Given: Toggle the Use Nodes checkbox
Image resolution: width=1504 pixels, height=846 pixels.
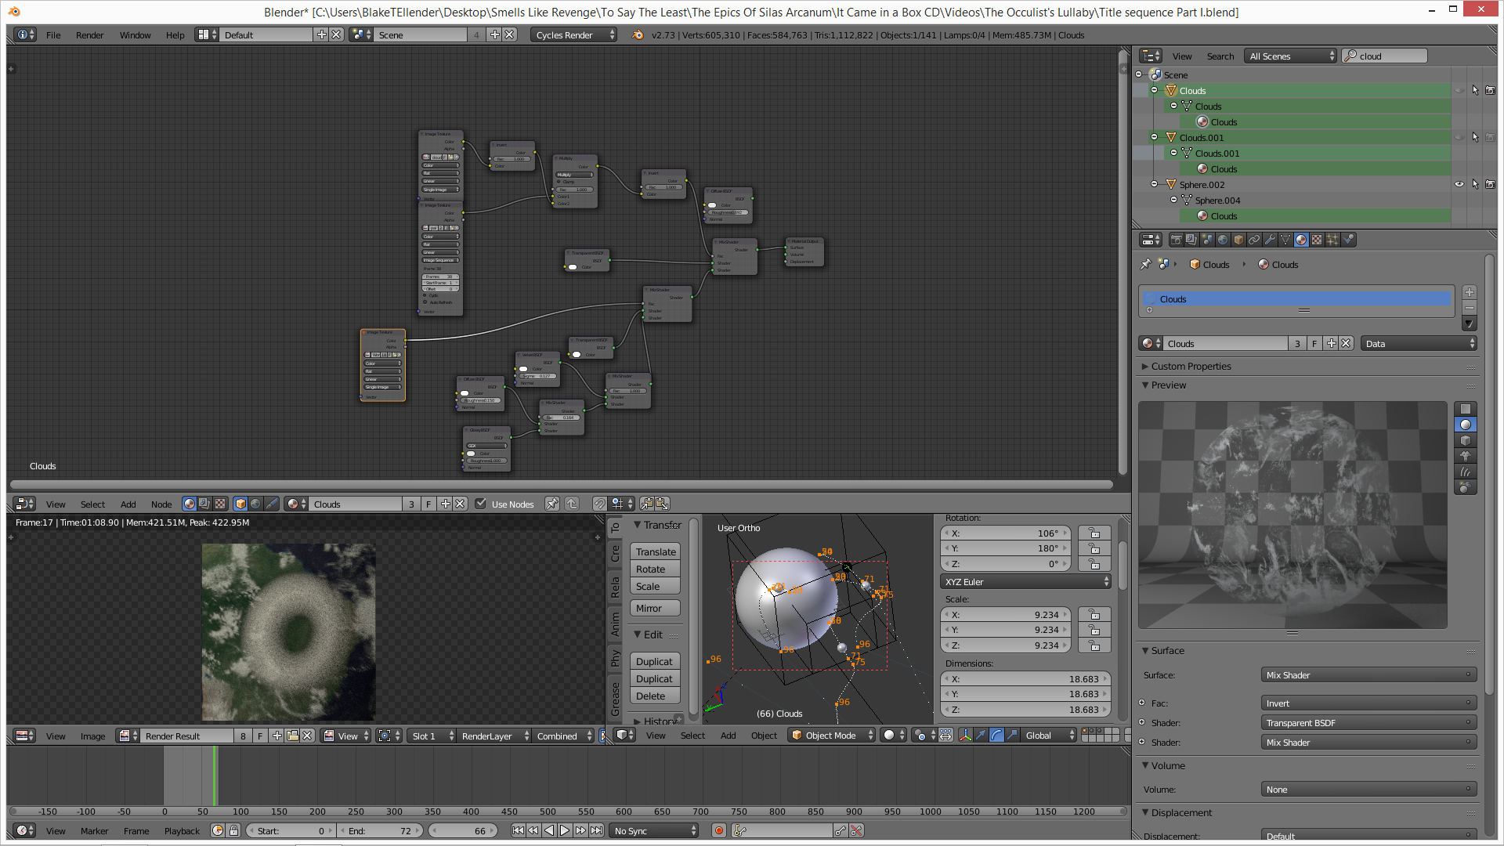Looking at the screenshot, I should pyautogui.click(x=481, y=504).
